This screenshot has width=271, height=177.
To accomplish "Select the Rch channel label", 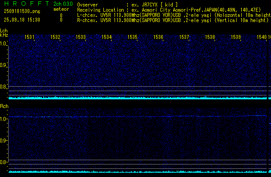I will pos(4,106).
